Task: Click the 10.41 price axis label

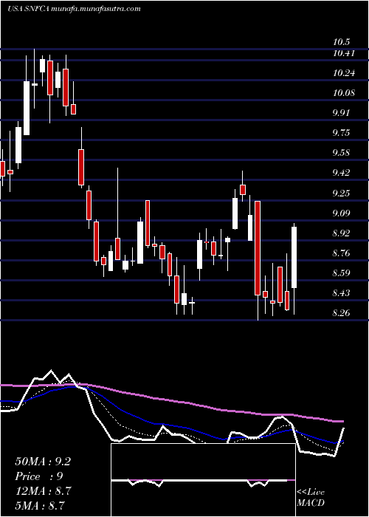Action: click(x=344, y=53)
